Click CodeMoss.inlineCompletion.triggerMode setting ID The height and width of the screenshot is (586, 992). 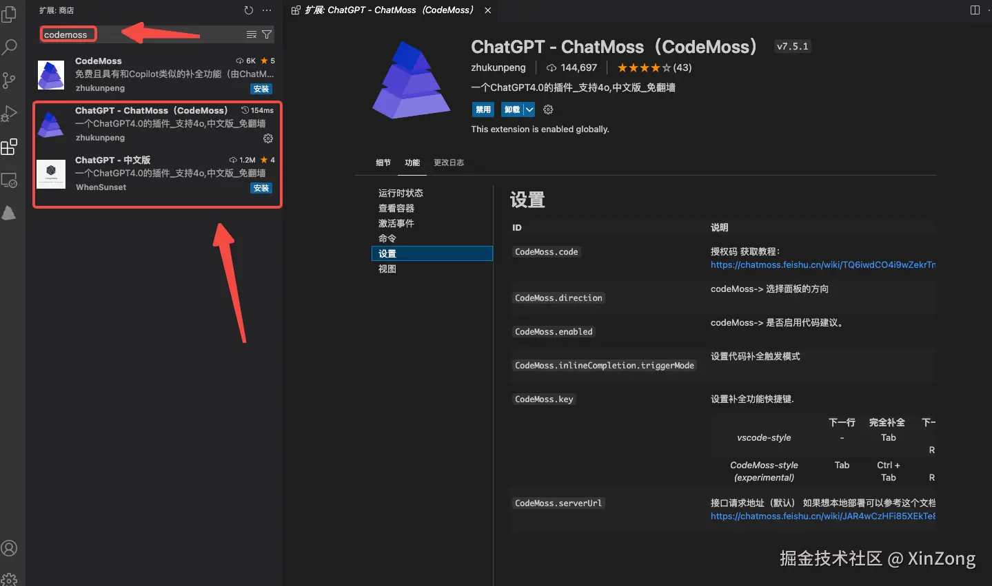coord(605,366)
